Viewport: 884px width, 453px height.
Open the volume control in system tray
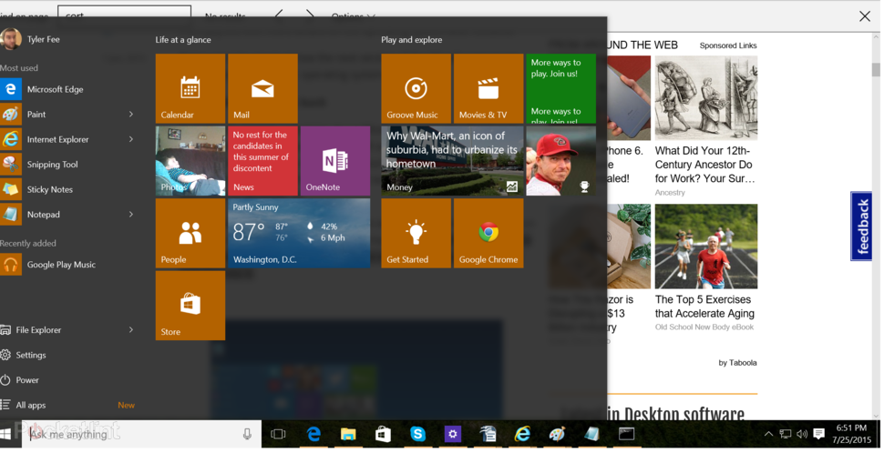pyautogui.click(x=802, y=434)
